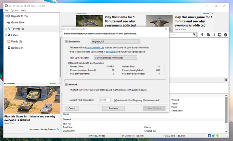Click the remote monitor toolbar icon

220,35
